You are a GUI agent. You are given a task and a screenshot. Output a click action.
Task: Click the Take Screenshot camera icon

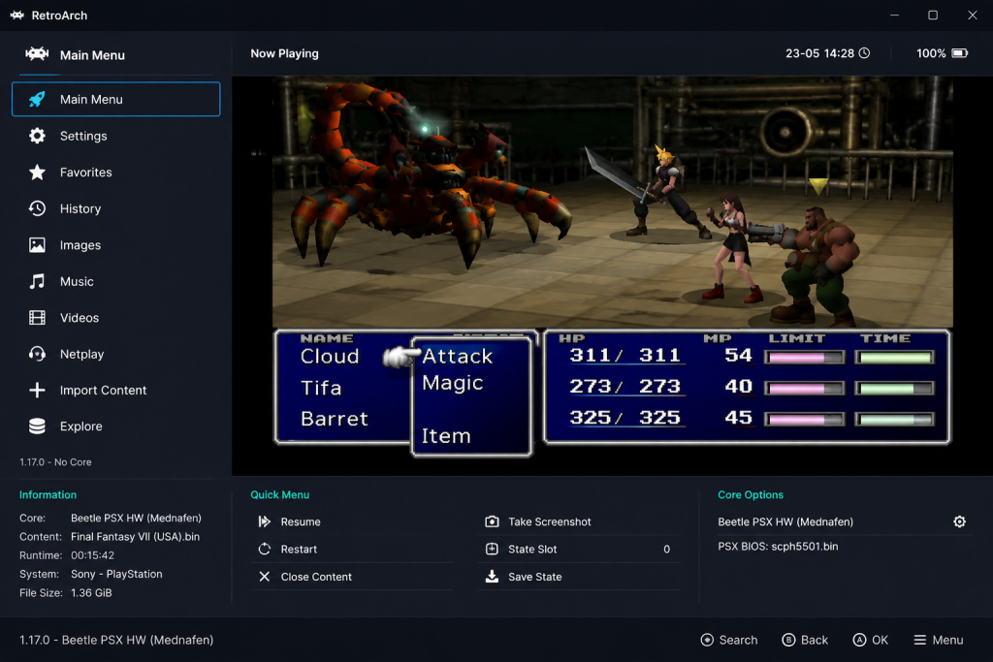[x=492, y=521]
